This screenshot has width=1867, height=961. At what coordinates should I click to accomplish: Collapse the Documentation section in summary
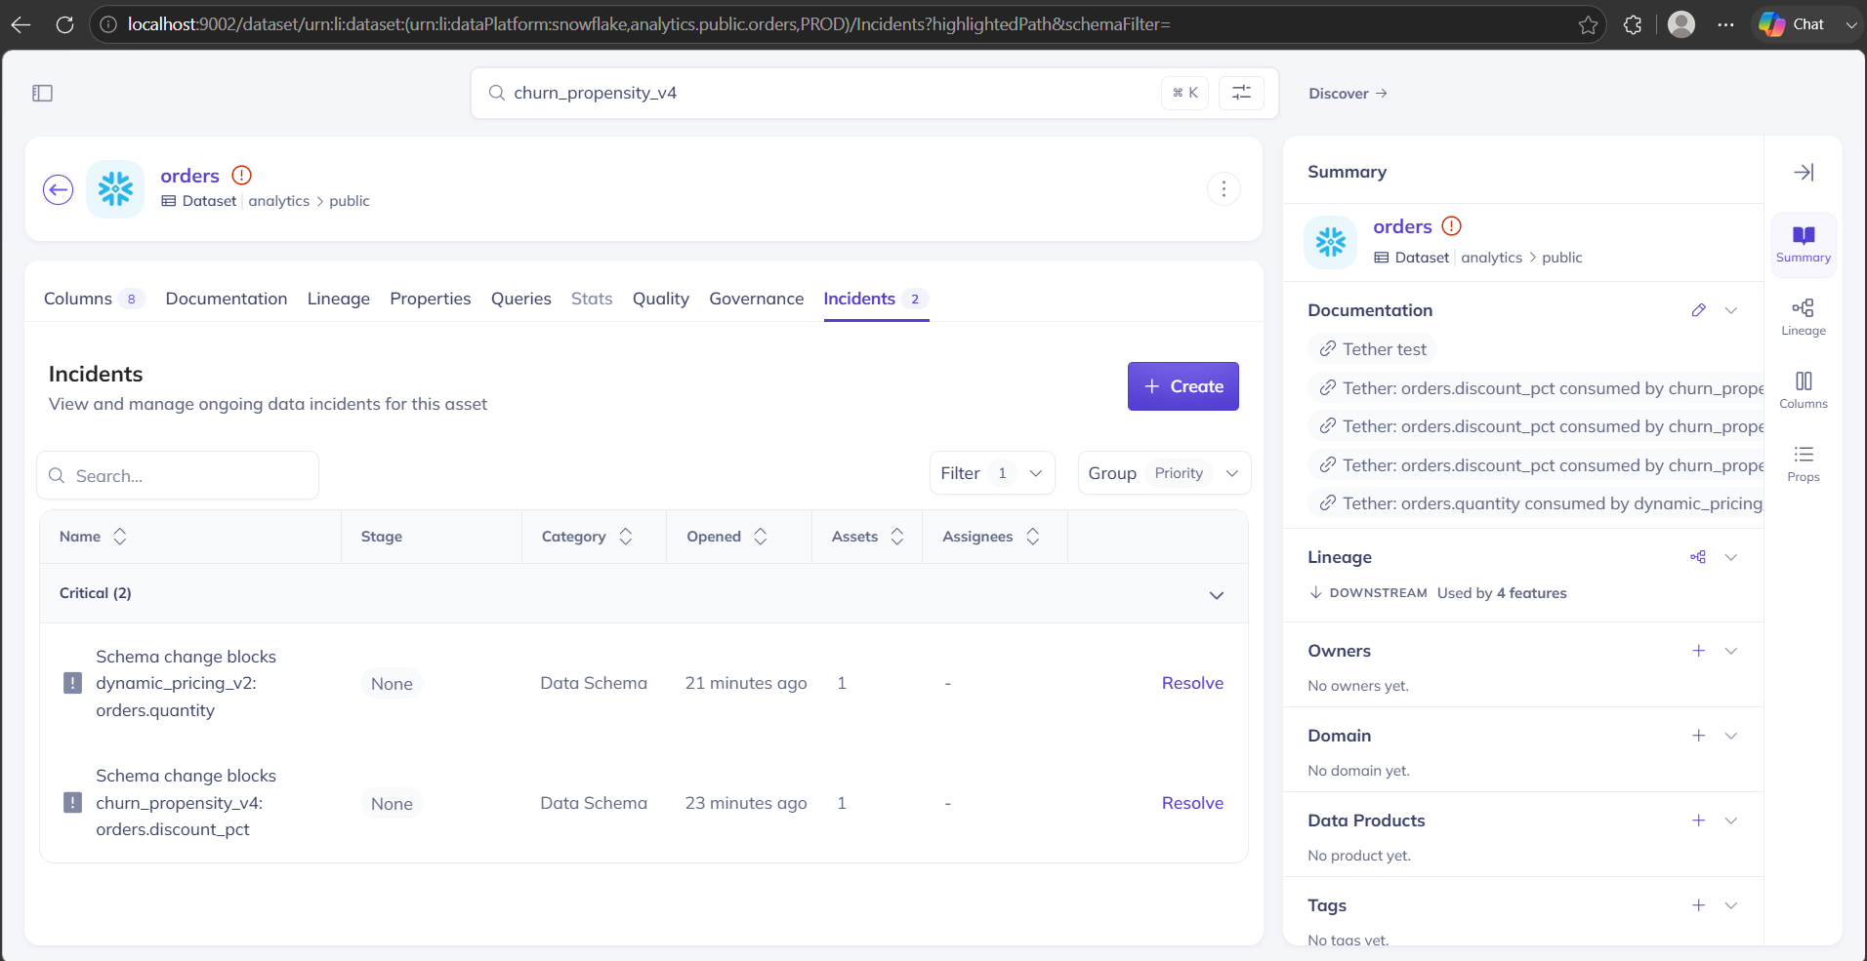point(1731,310)
